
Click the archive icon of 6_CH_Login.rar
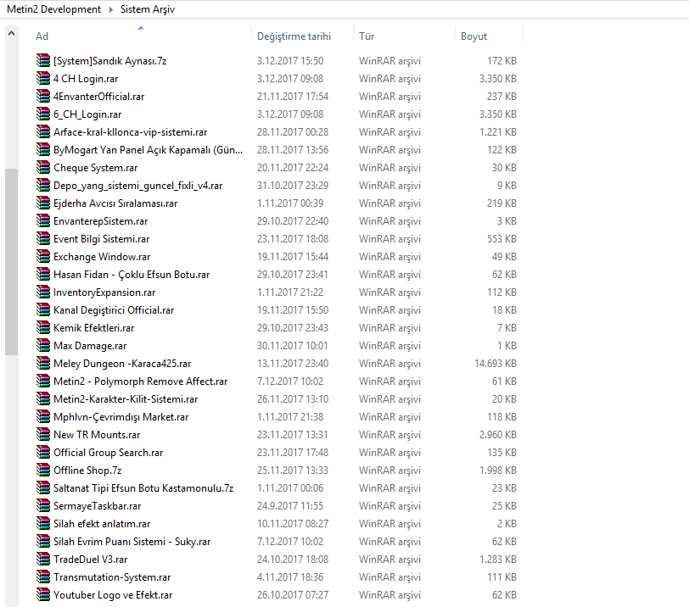(43, 114)
